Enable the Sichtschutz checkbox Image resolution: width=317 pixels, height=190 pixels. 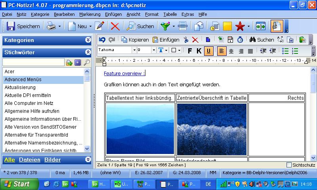pos(289,165)
